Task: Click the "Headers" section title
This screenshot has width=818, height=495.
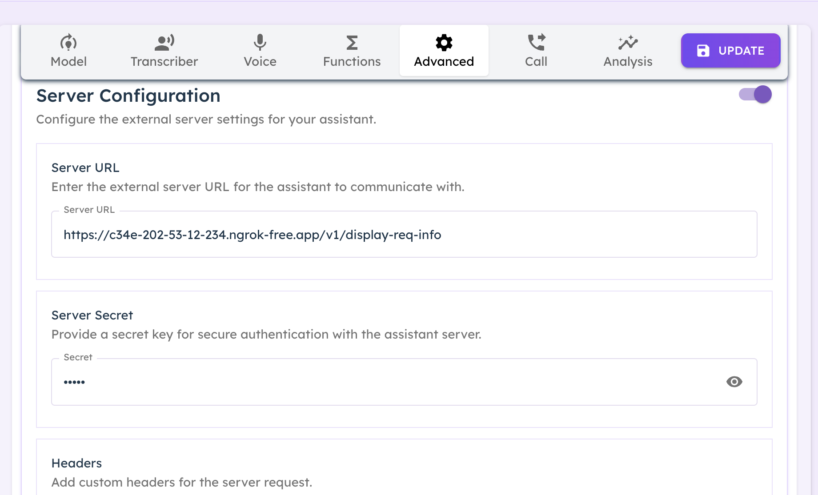Action: coord(76,463)
